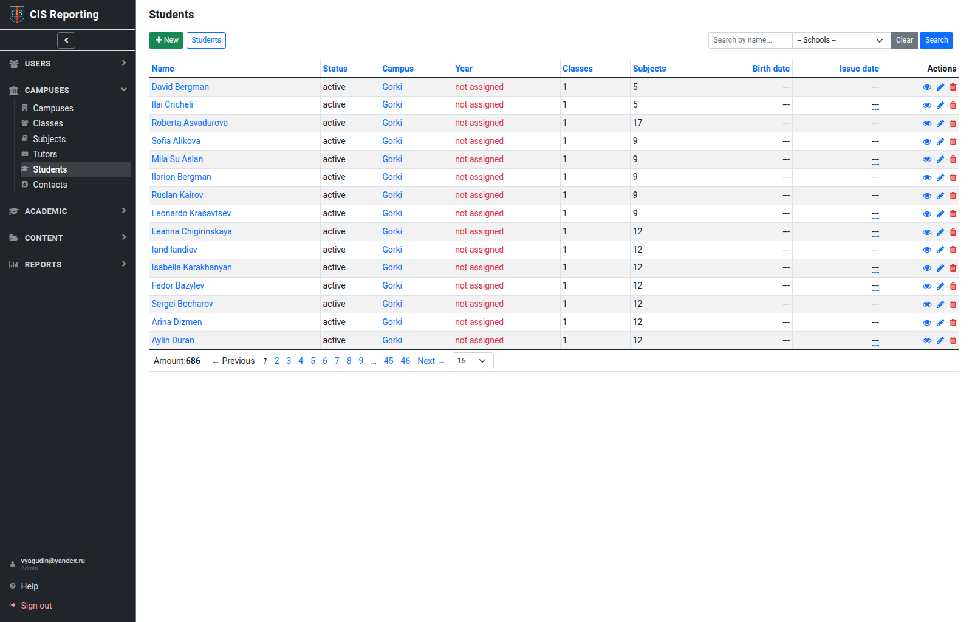Edit Fedor Bazylev with pencil icon
Screen dimensions: 972x622
click(940, 286)
